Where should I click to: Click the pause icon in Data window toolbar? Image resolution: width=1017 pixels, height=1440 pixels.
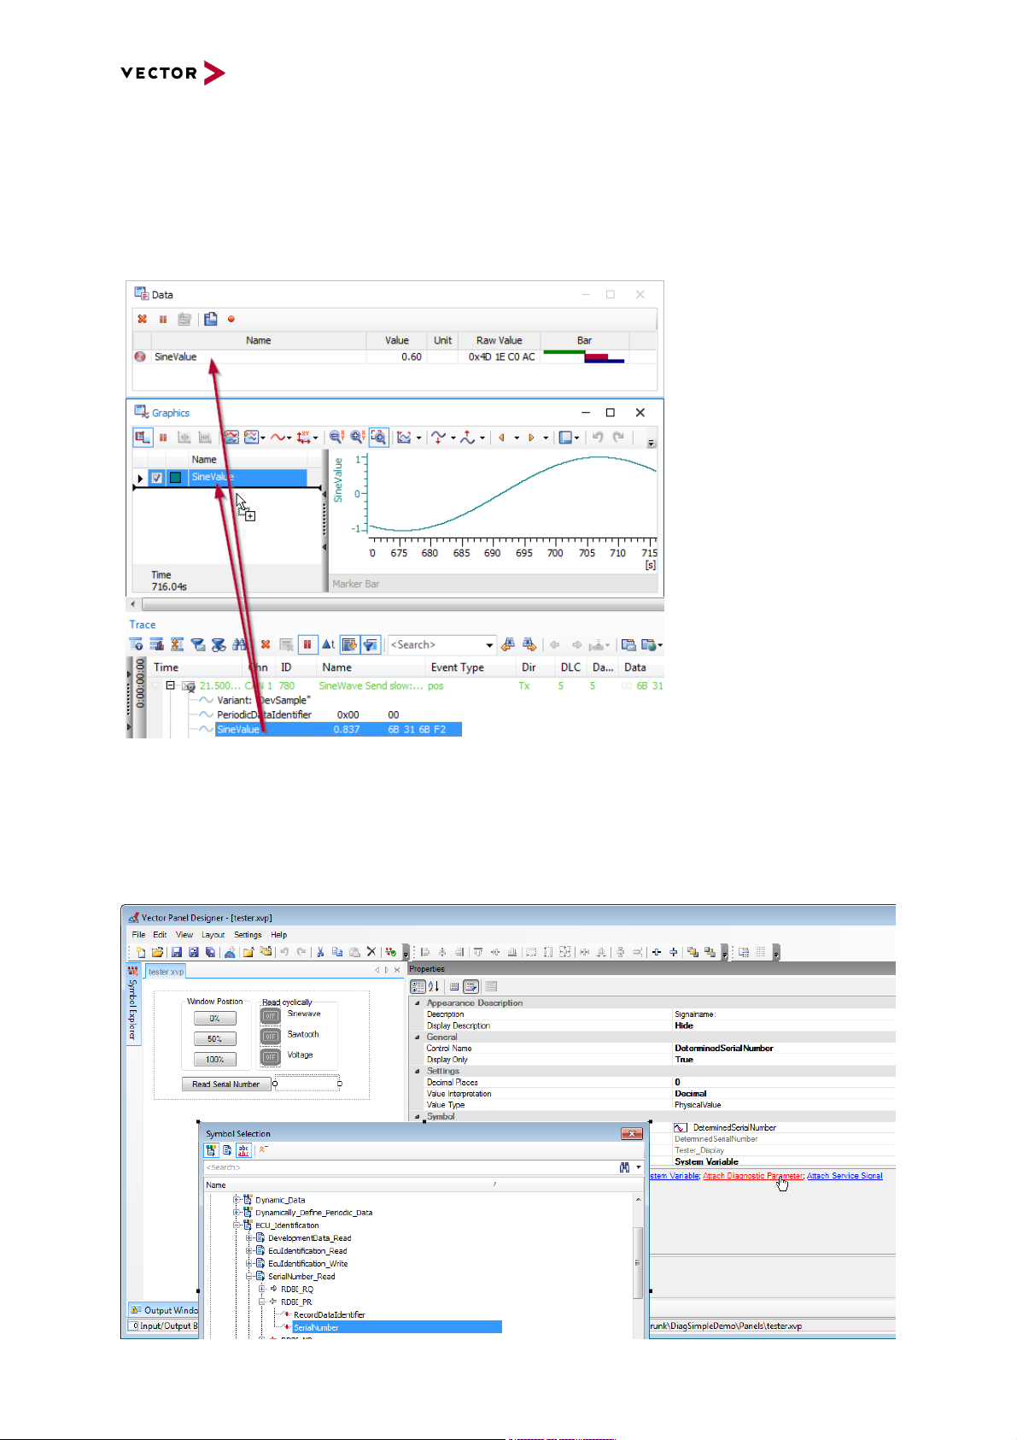pyautogui.click(x=162, y=319)
